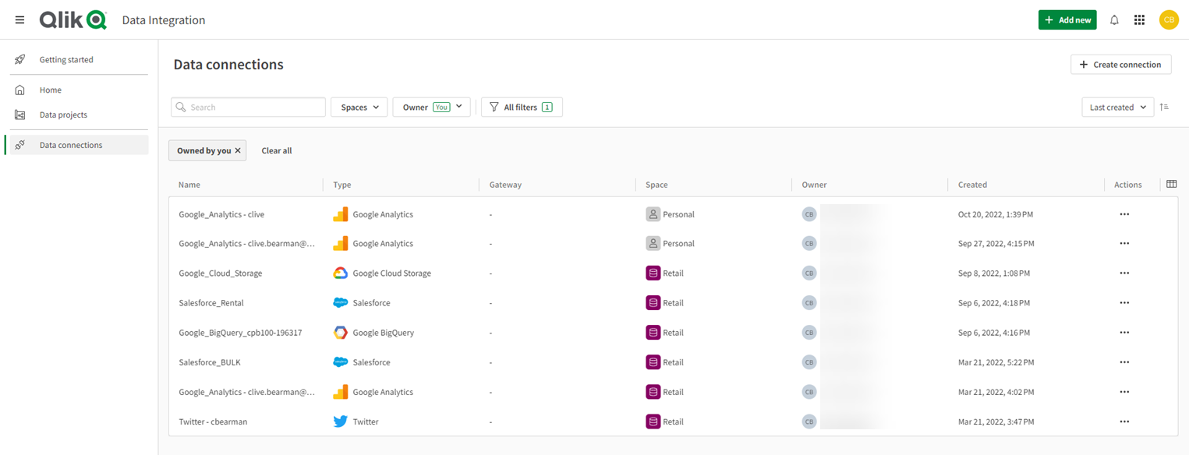Click the Oct 20, 2022, 1:39 PM date

[x=996, y=214]
